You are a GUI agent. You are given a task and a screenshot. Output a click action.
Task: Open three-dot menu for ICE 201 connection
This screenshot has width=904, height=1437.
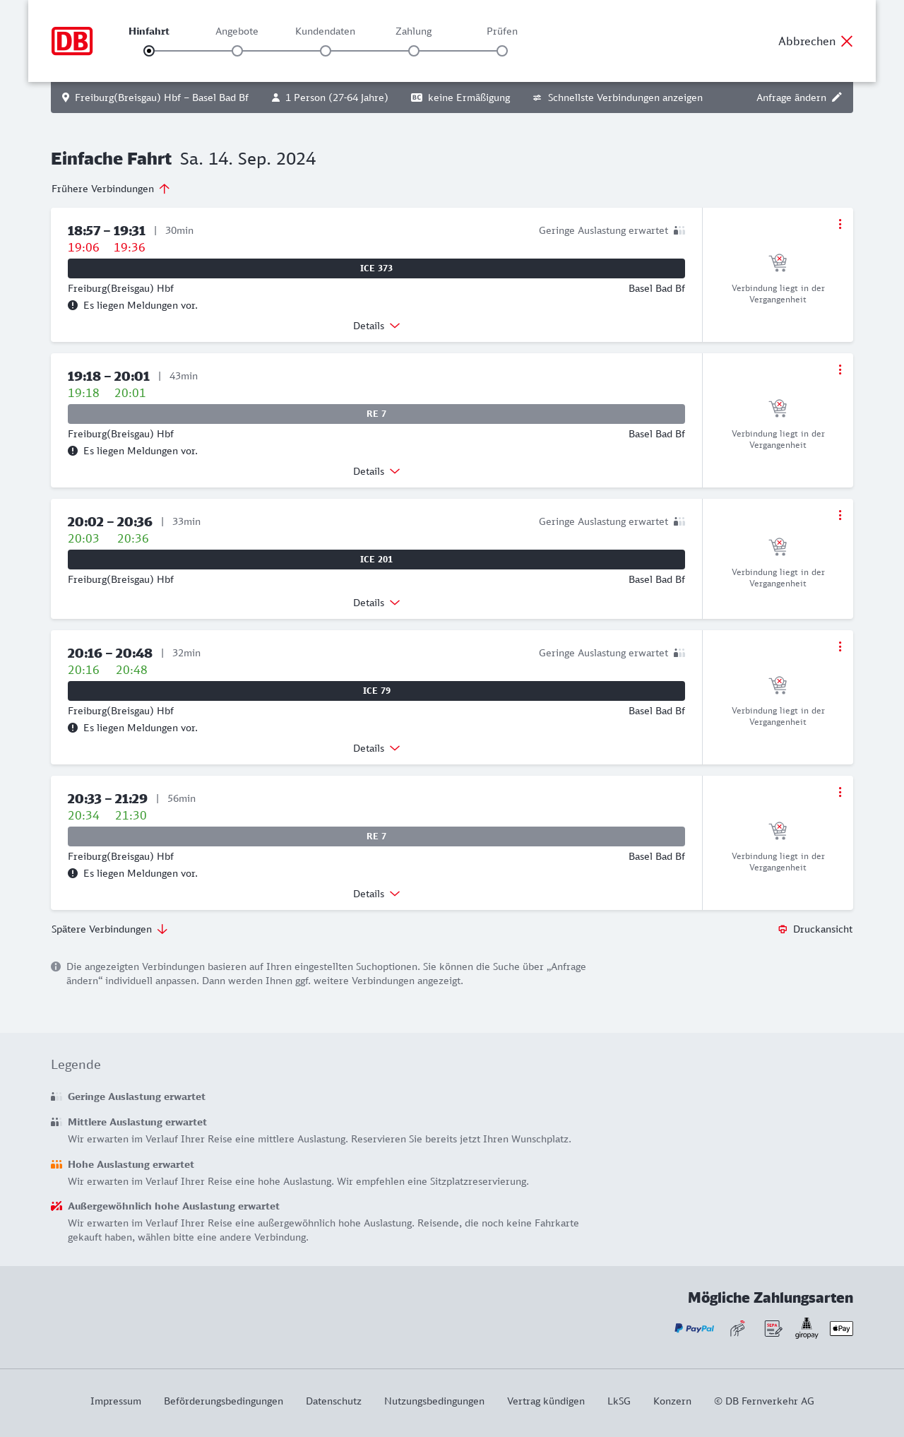tap(840, 515)
